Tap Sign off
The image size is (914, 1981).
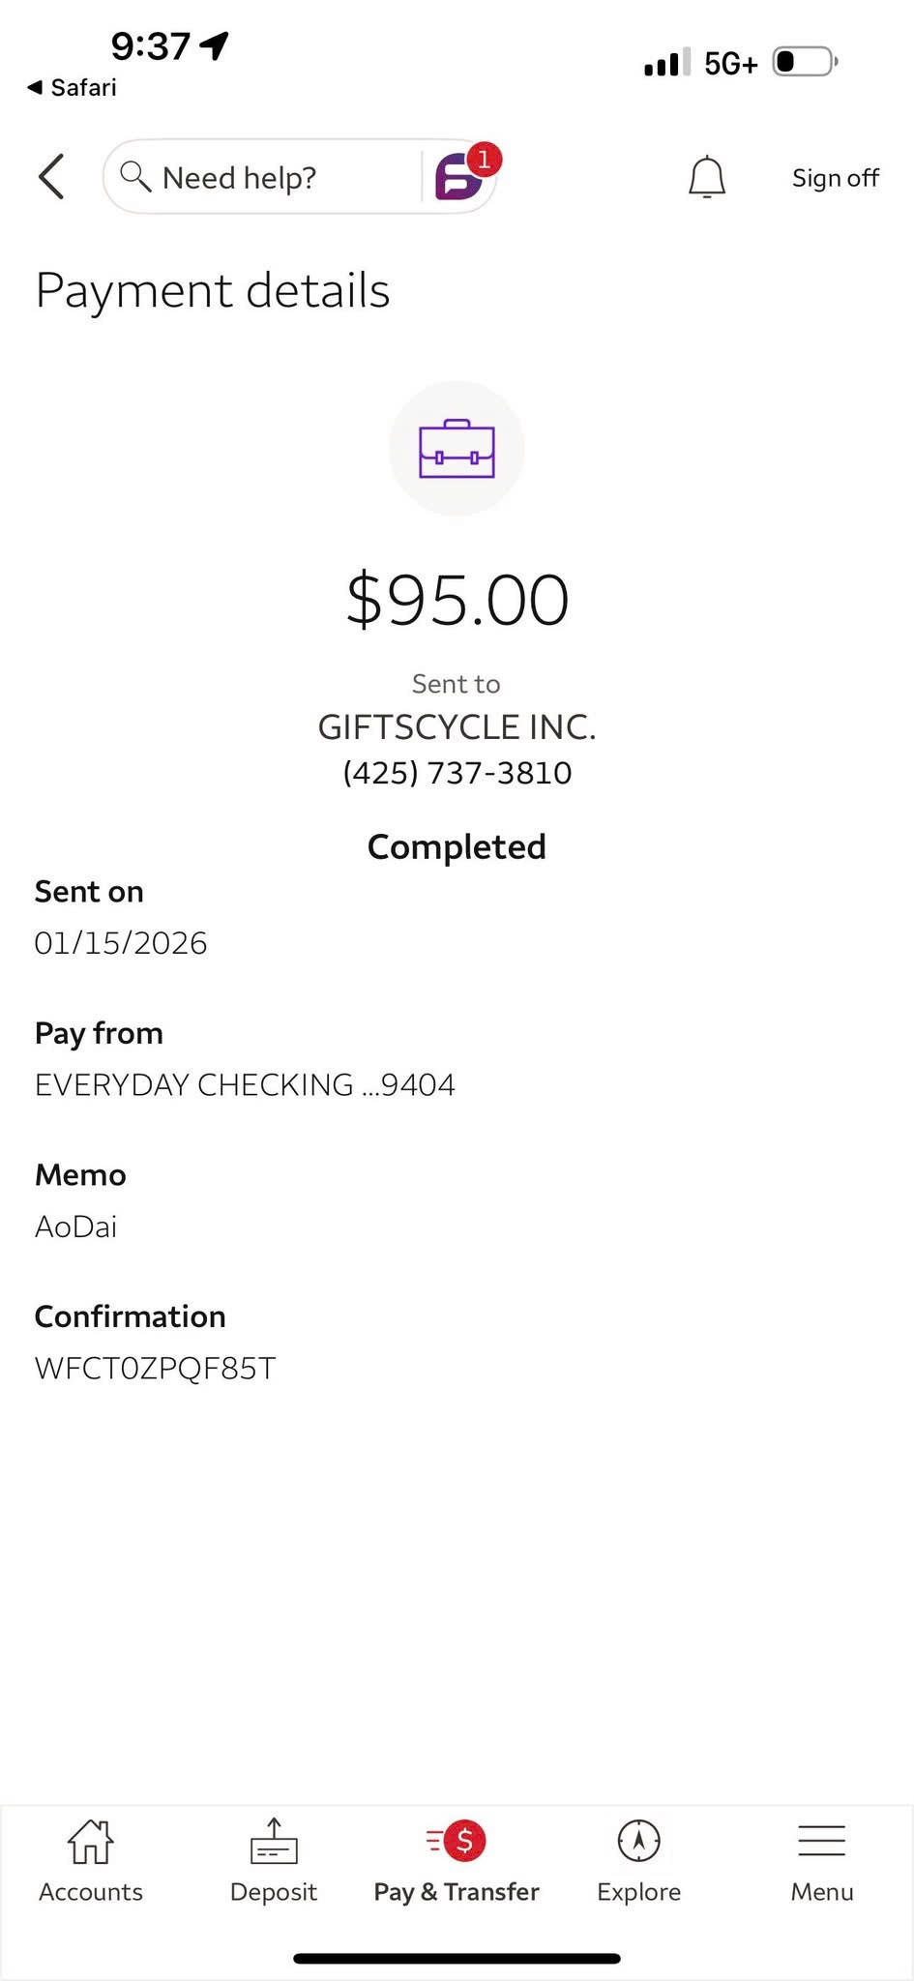[x=835, y=178]
